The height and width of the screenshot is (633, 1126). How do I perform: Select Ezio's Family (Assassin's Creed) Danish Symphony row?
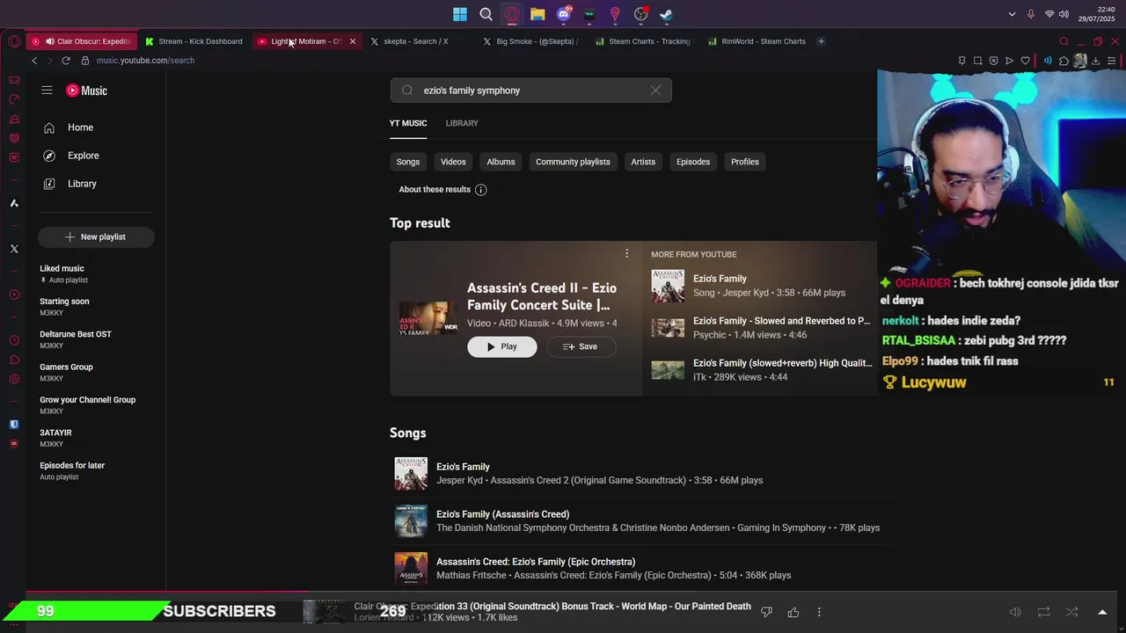[x=640, y=521]
